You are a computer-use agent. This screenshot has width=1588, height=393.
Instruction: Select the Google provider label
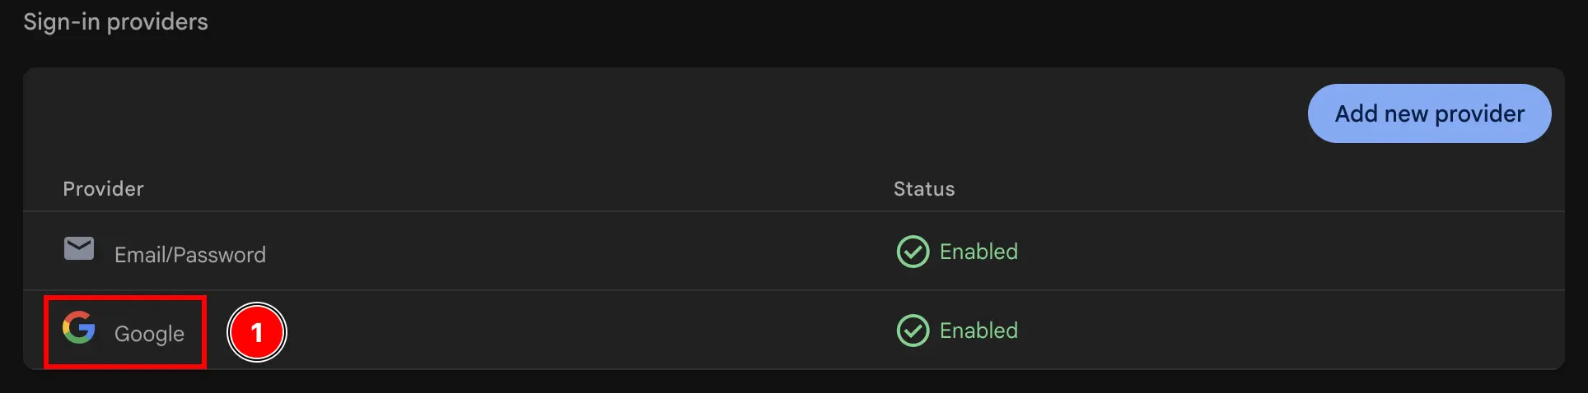(x=149, y=334)
